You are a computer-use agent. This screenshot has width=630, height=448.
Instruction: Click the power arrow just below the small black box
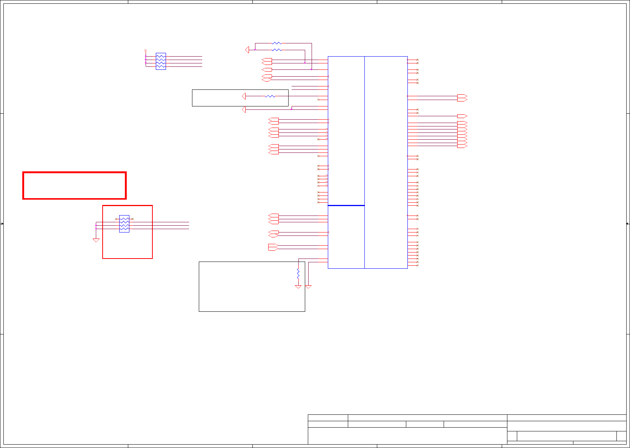click(x=244, y=109)
